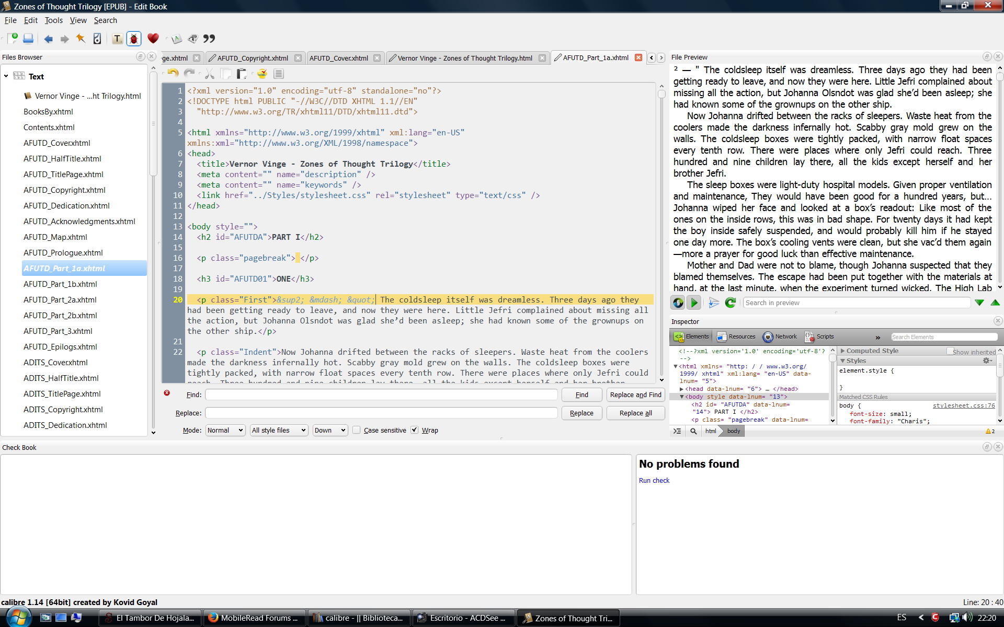This screenshot has width=1004, height=627.
Task: Click the green play auto-reload preview button
Action: click(694, 303)
